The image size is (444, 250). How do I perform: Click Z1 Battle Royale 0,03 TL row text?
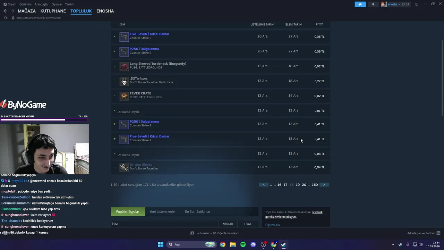click(129, 155)
